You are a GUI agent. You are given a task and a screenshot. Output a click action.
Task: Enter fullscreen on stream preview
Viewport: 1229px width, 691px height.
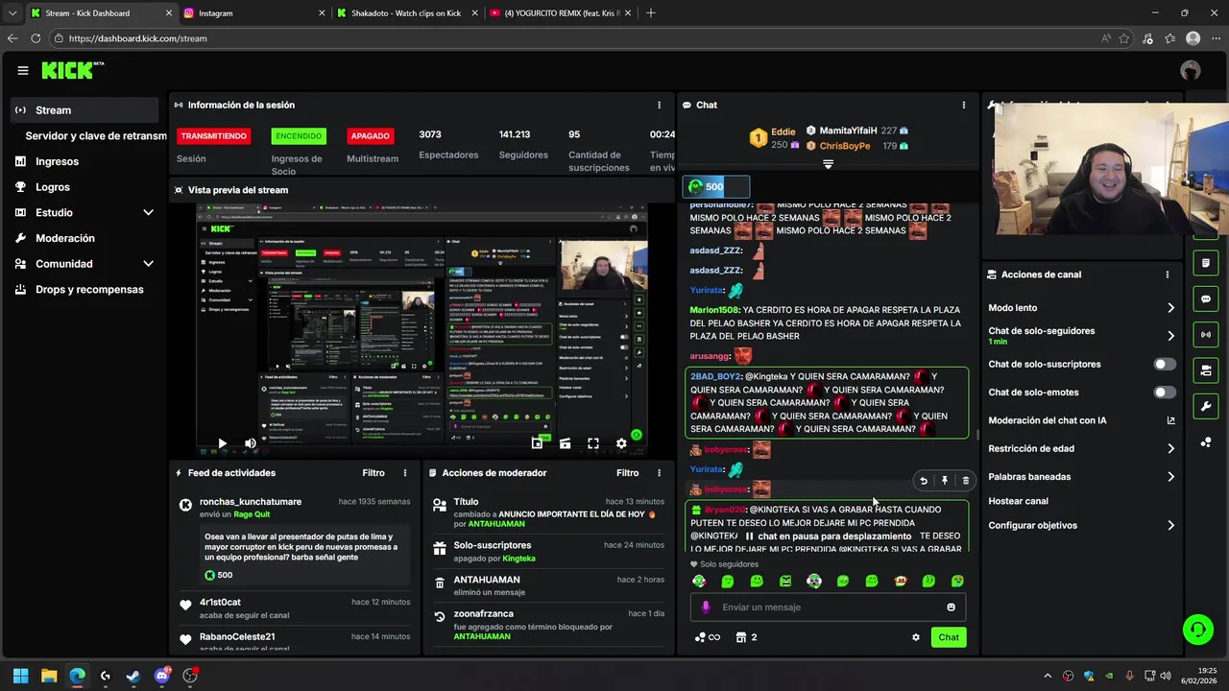pos(593,443)
